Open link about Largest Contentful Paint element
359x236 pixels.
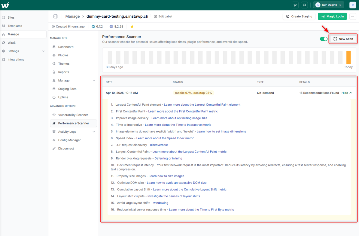(202, 105)
